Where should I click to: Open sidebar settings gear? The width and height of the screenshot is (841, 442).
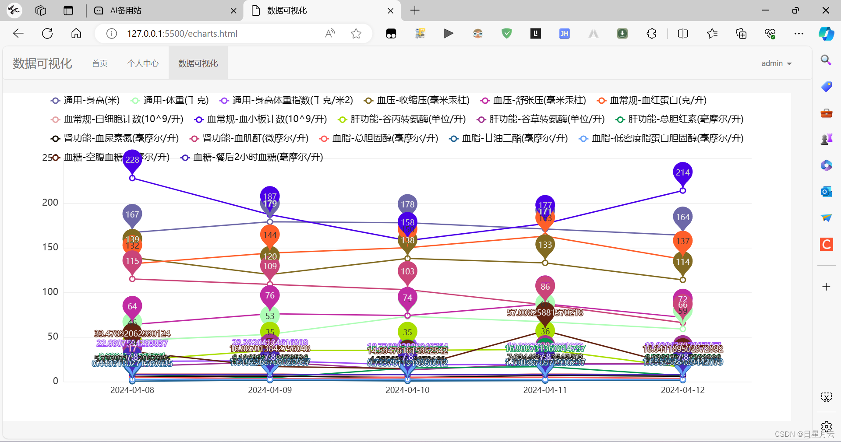[826, 427]
